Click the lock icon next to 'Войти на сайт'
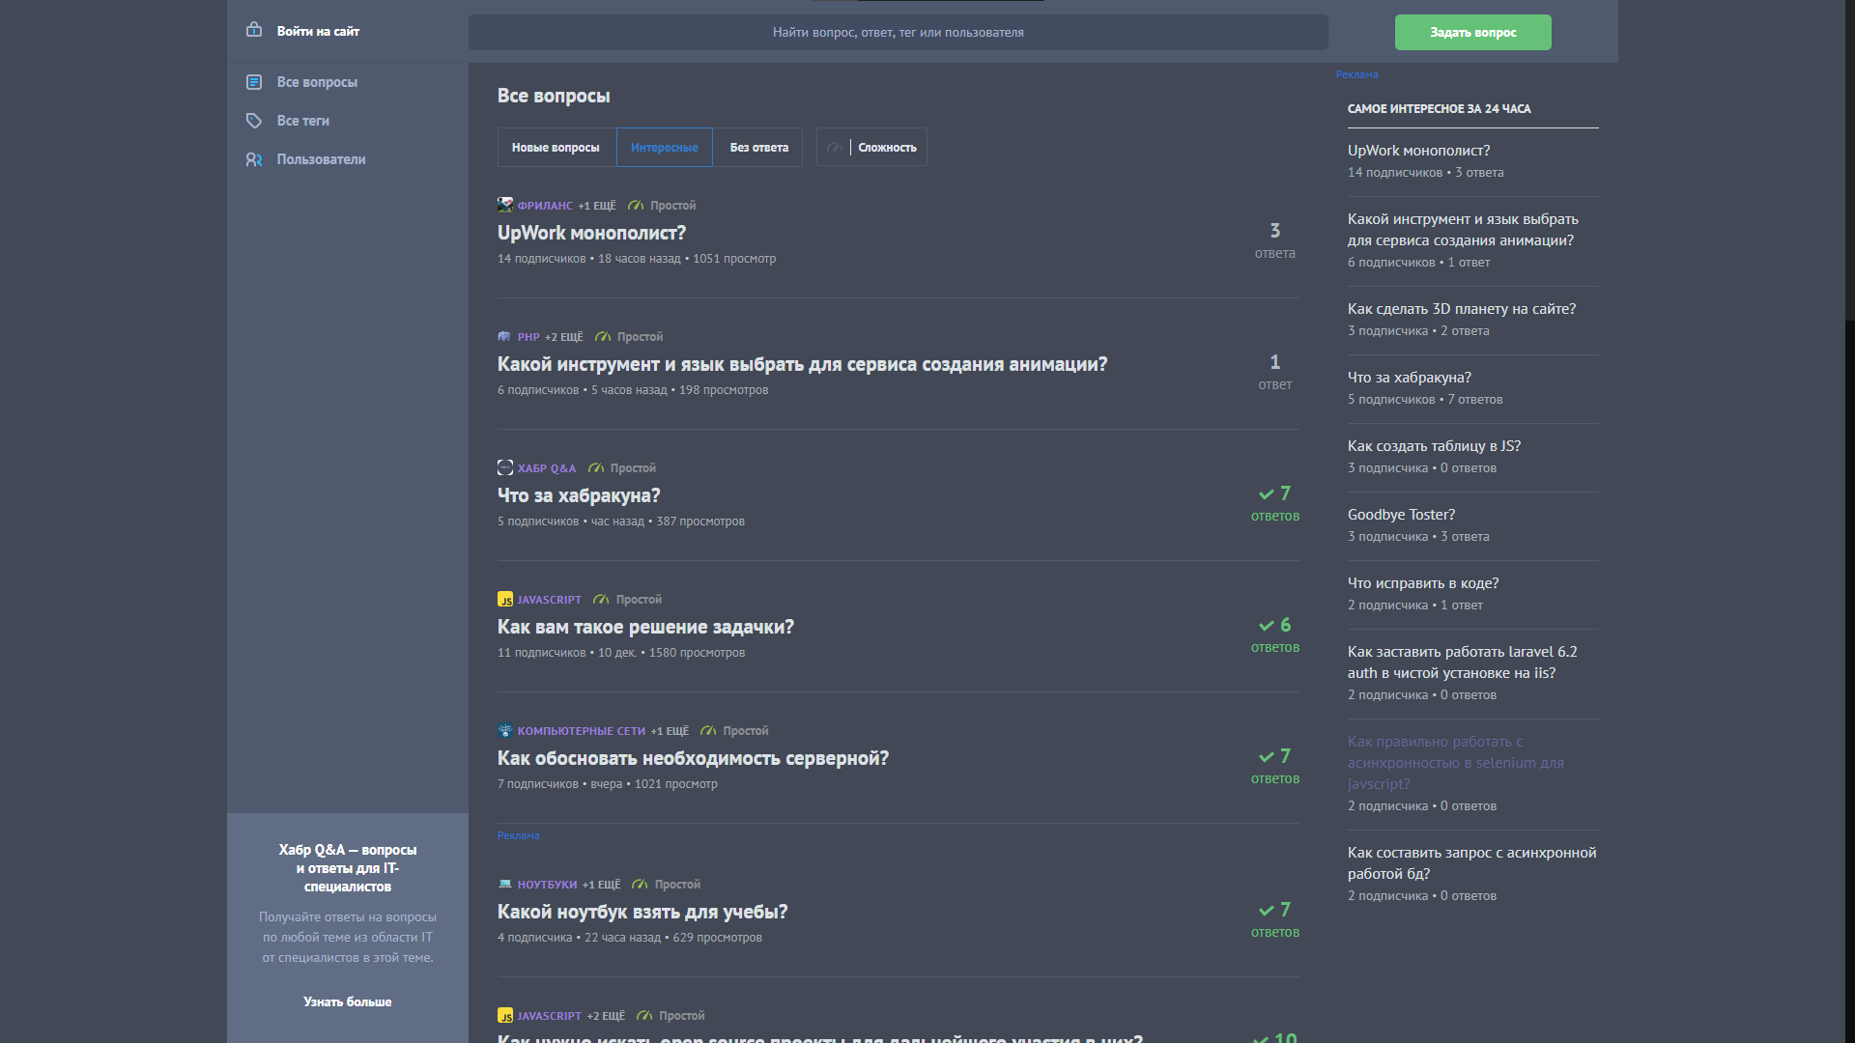The image size is (1855, 1043). [253, 31]
